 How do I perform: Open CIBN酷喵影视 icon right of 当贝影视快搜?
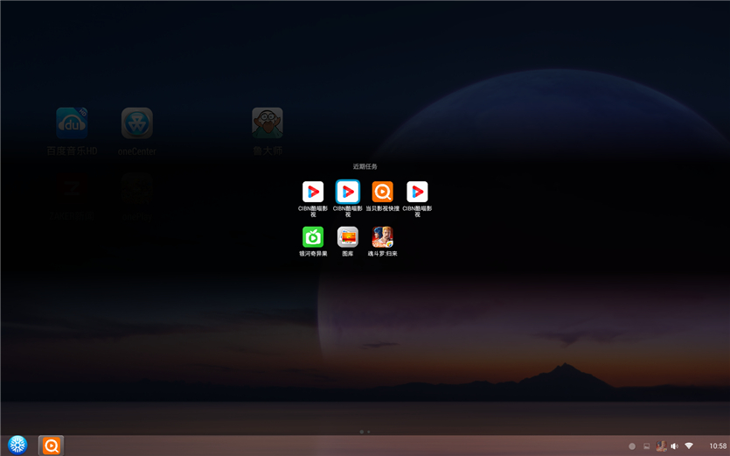(417, 192)
